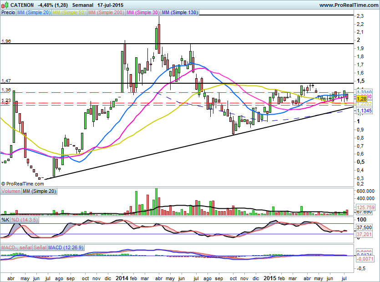The image size is (380, 282).
Task: Select the 1,47 horizontal line label
Action: pos(6,80)
